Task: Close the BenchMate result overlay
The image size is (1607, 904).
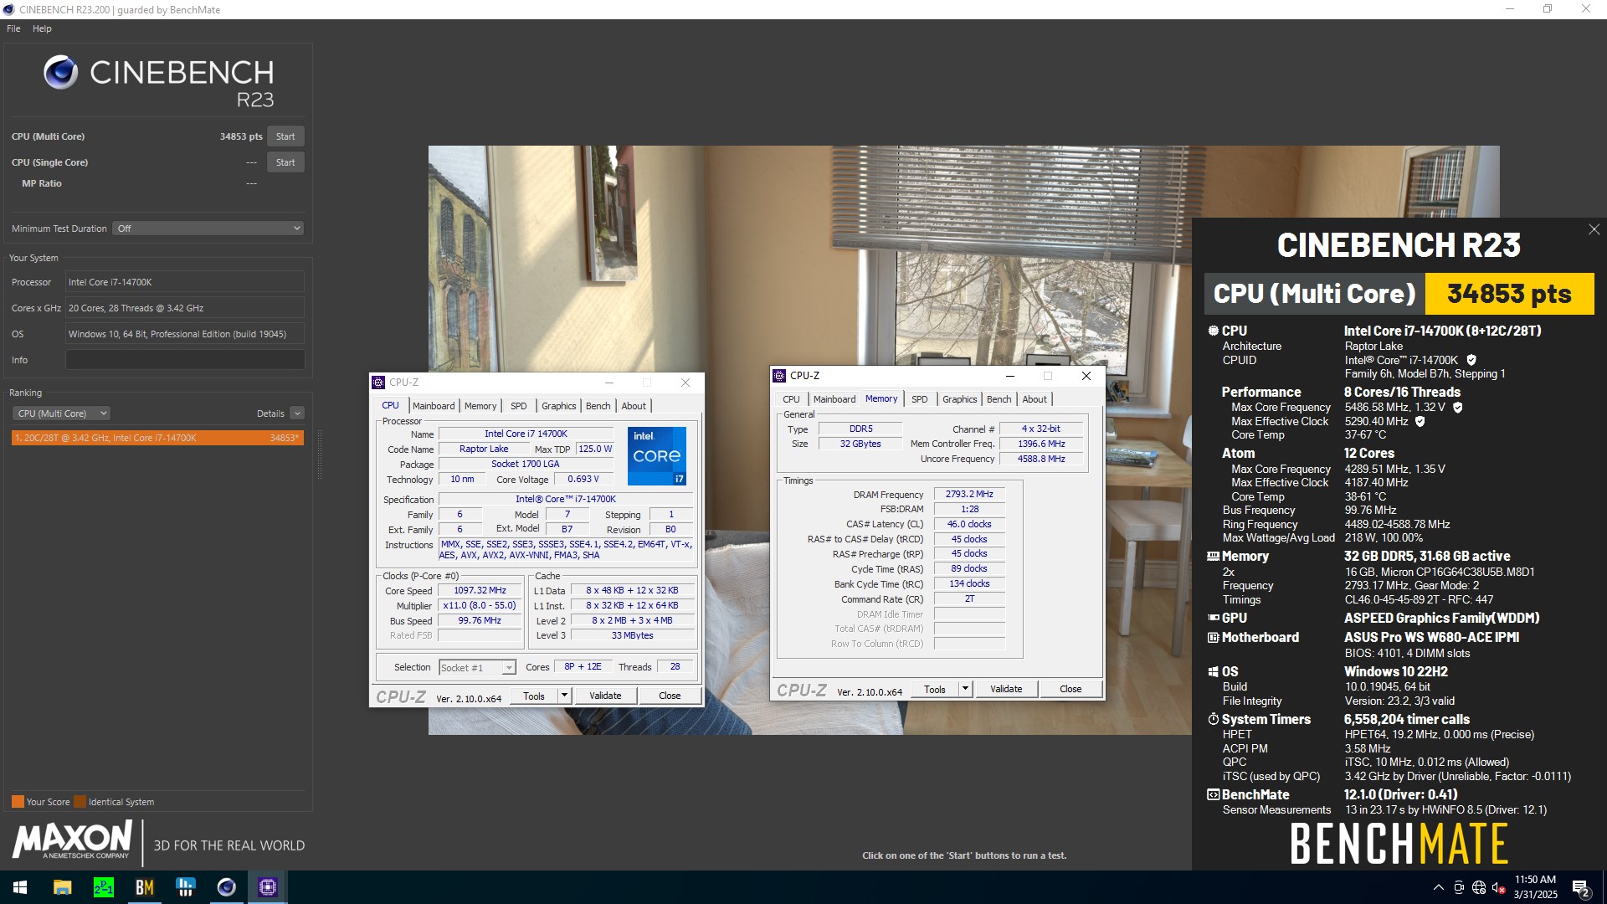Action: pos(1594,229)
